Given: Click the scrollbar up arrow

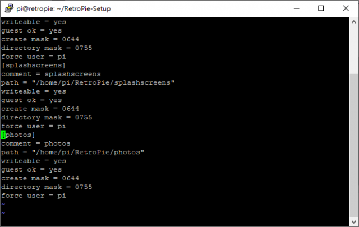Looking at the screenshot, I should click(354, 22).
